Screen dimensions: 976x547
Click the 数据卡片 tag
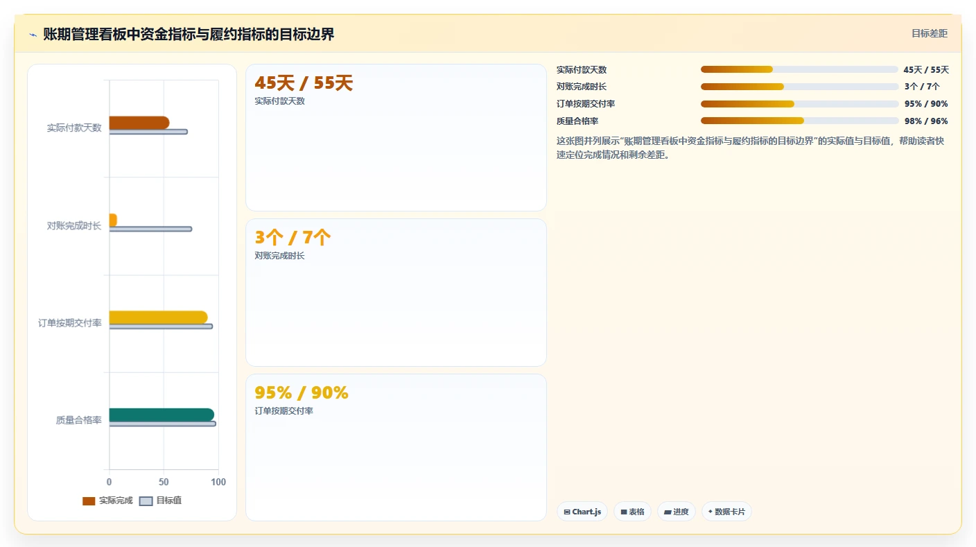[726, 512]
